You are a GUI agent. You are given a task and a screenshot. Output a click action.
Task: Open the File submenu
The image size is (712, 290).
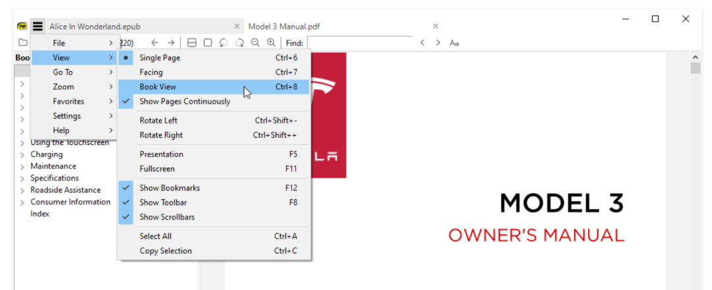tap(74, 43)
